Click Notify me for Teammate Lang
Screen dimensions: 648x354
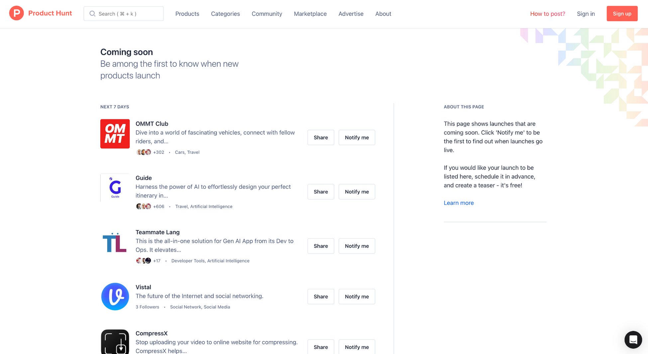357,246
